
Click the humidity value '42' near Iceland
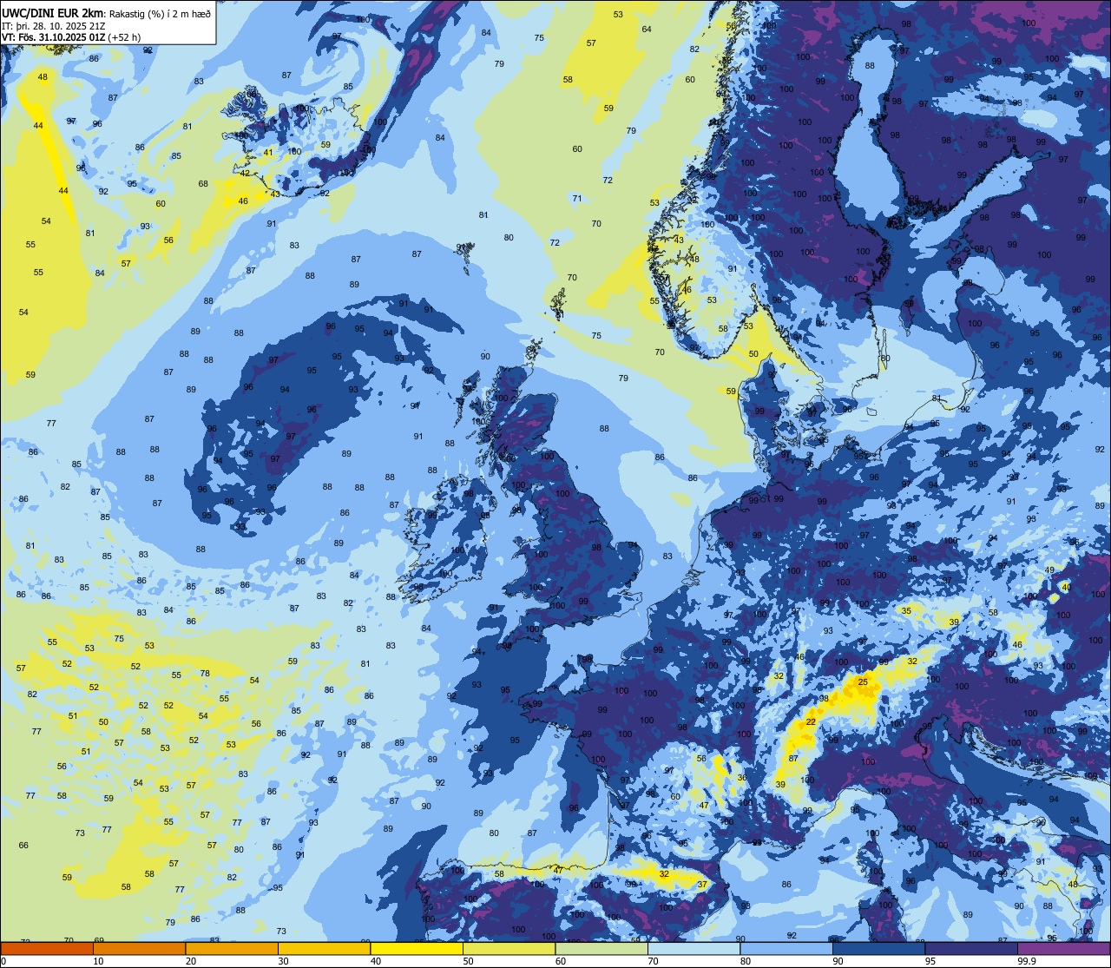(x=245, y=173)
